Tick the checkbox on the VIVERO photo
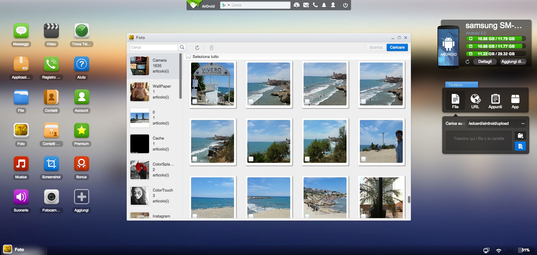The image size is (537, 255). (195, 102)
